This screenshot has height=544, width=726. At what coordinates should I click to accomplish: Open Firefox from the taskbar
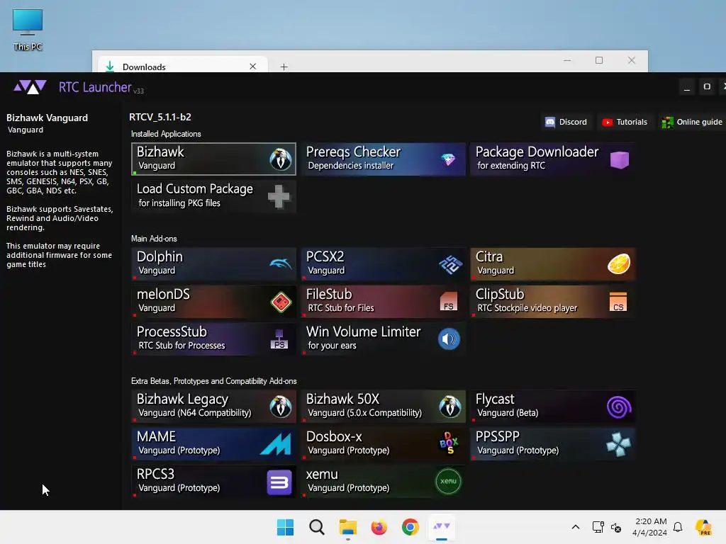379,527
